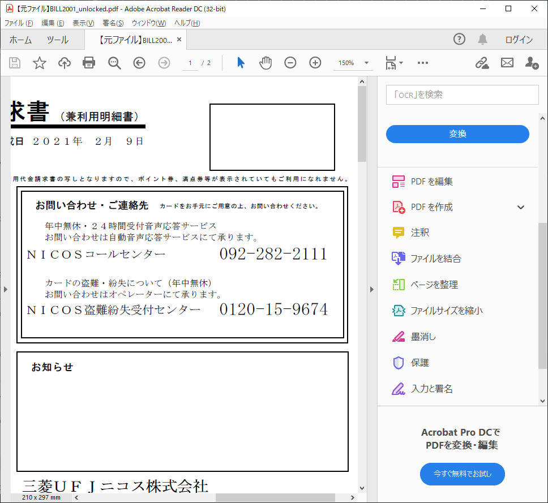548x503 pixels.
Task: Open the 署名 menu
Action: coord(113,23)
